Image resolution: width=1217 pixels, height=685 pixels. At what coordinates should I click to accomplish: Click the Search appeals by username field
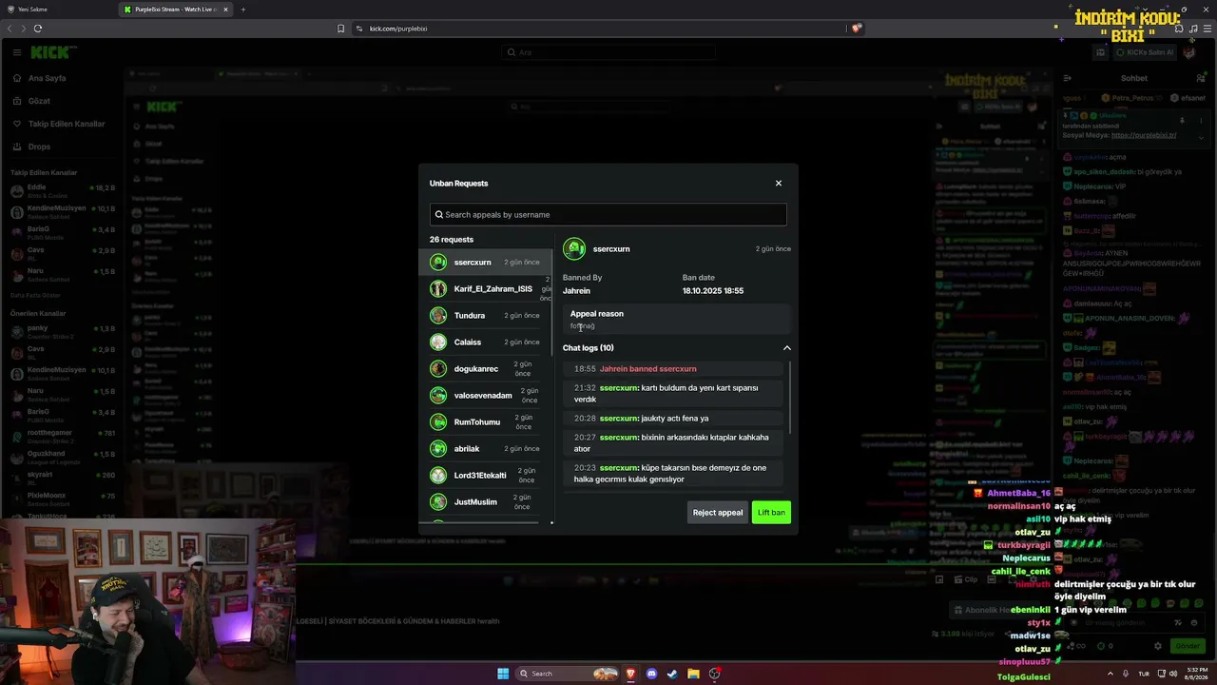(x=608, y=214)
